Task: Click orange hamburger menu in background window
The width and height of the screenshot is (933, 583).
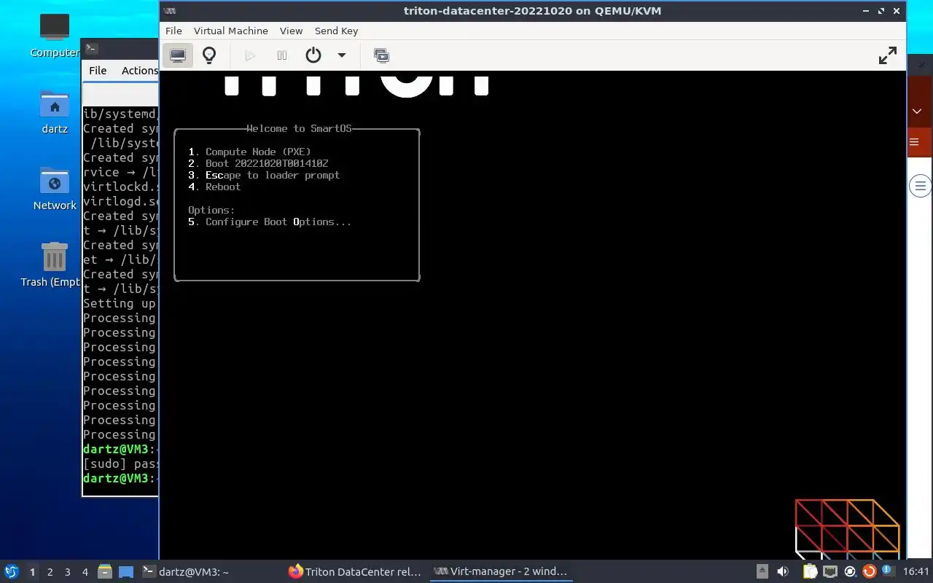Action: 916,142
